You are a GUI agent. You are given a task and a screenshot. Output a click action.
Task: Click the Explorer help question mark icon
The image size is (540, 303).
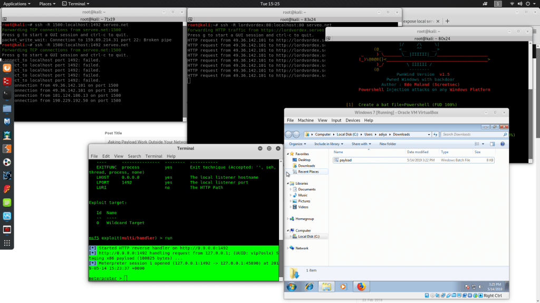point(503,144)
